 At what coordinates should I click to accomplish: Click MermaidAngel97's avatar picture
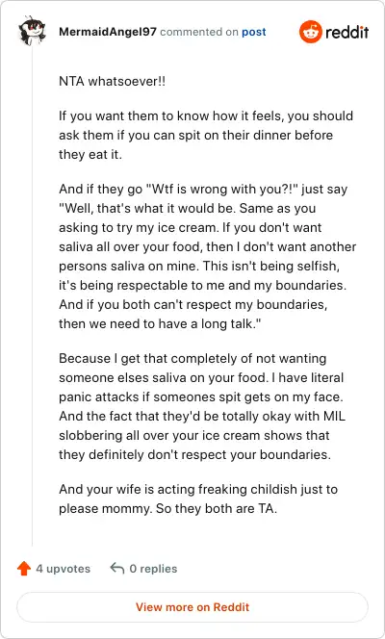click(x=32, y=32)
